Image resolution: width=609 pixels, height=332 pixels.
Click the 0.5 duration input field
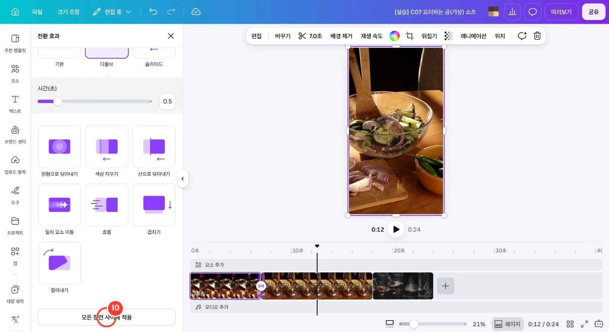coord(167,101)
